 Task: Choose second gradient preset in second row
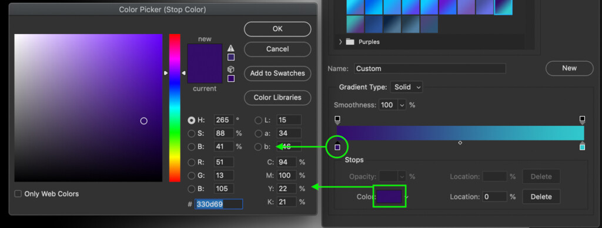pos(373,24)
